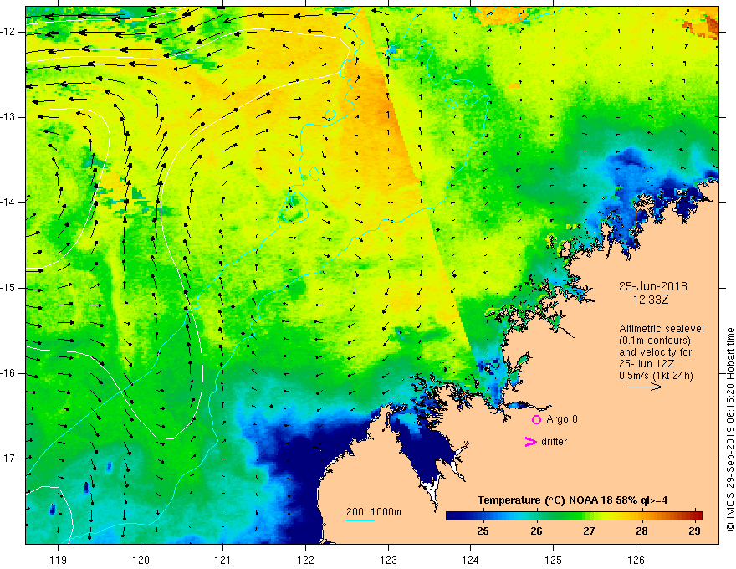Click the '200 1000m' depth legend text
Viewport: 736px width, 569px height.
point(374,512)
